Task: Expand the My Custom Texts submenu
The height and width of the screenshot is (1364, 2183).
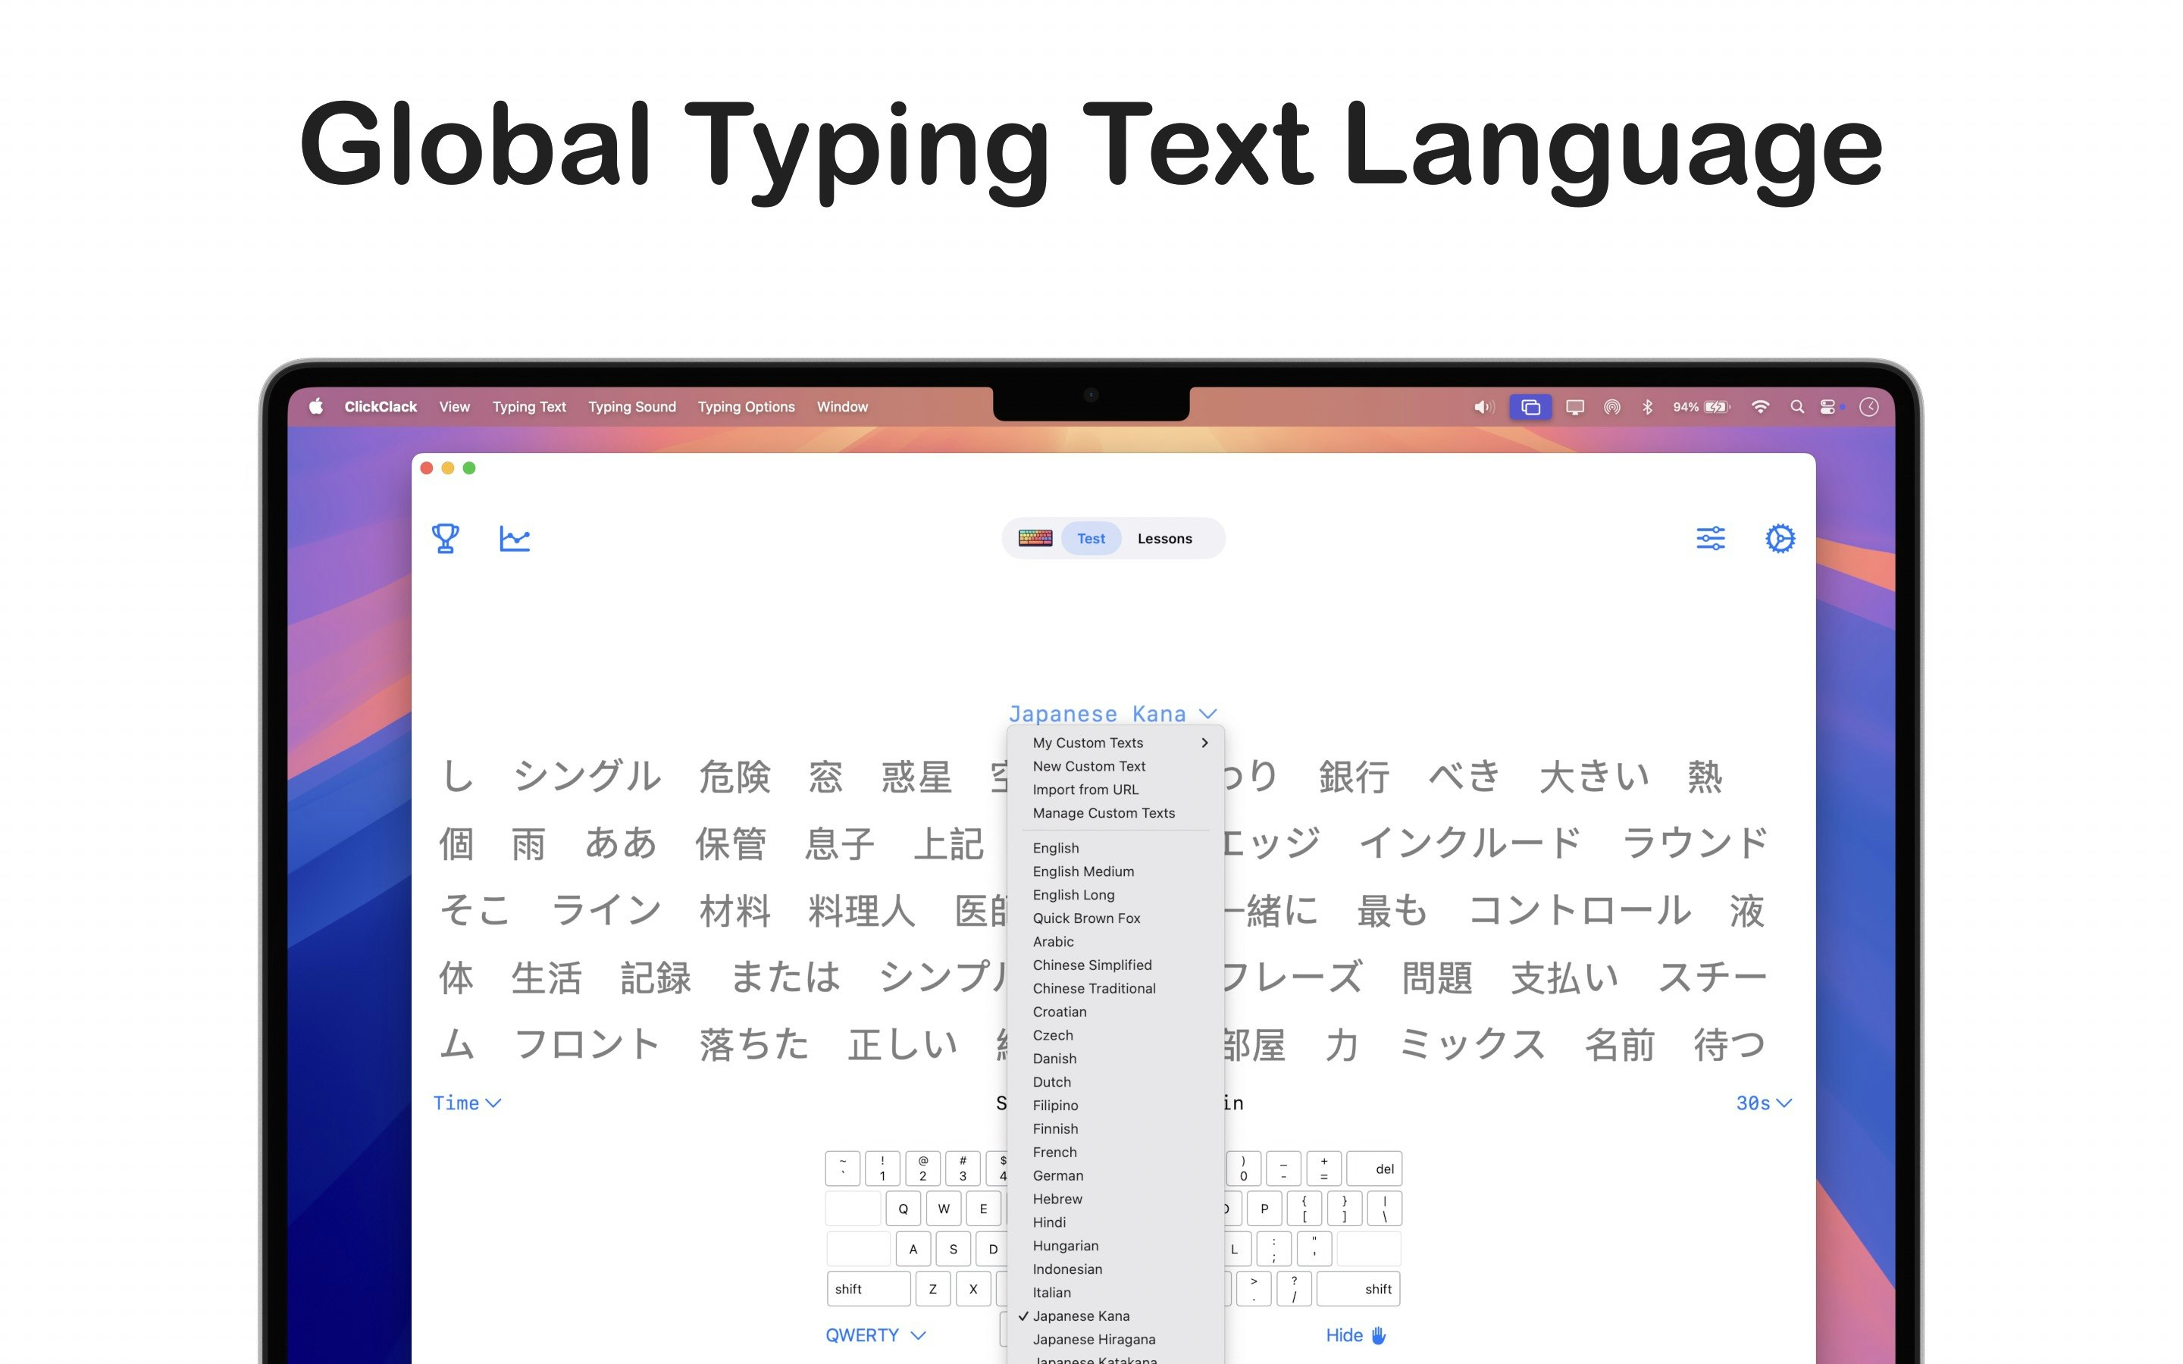Action: 1116,743
